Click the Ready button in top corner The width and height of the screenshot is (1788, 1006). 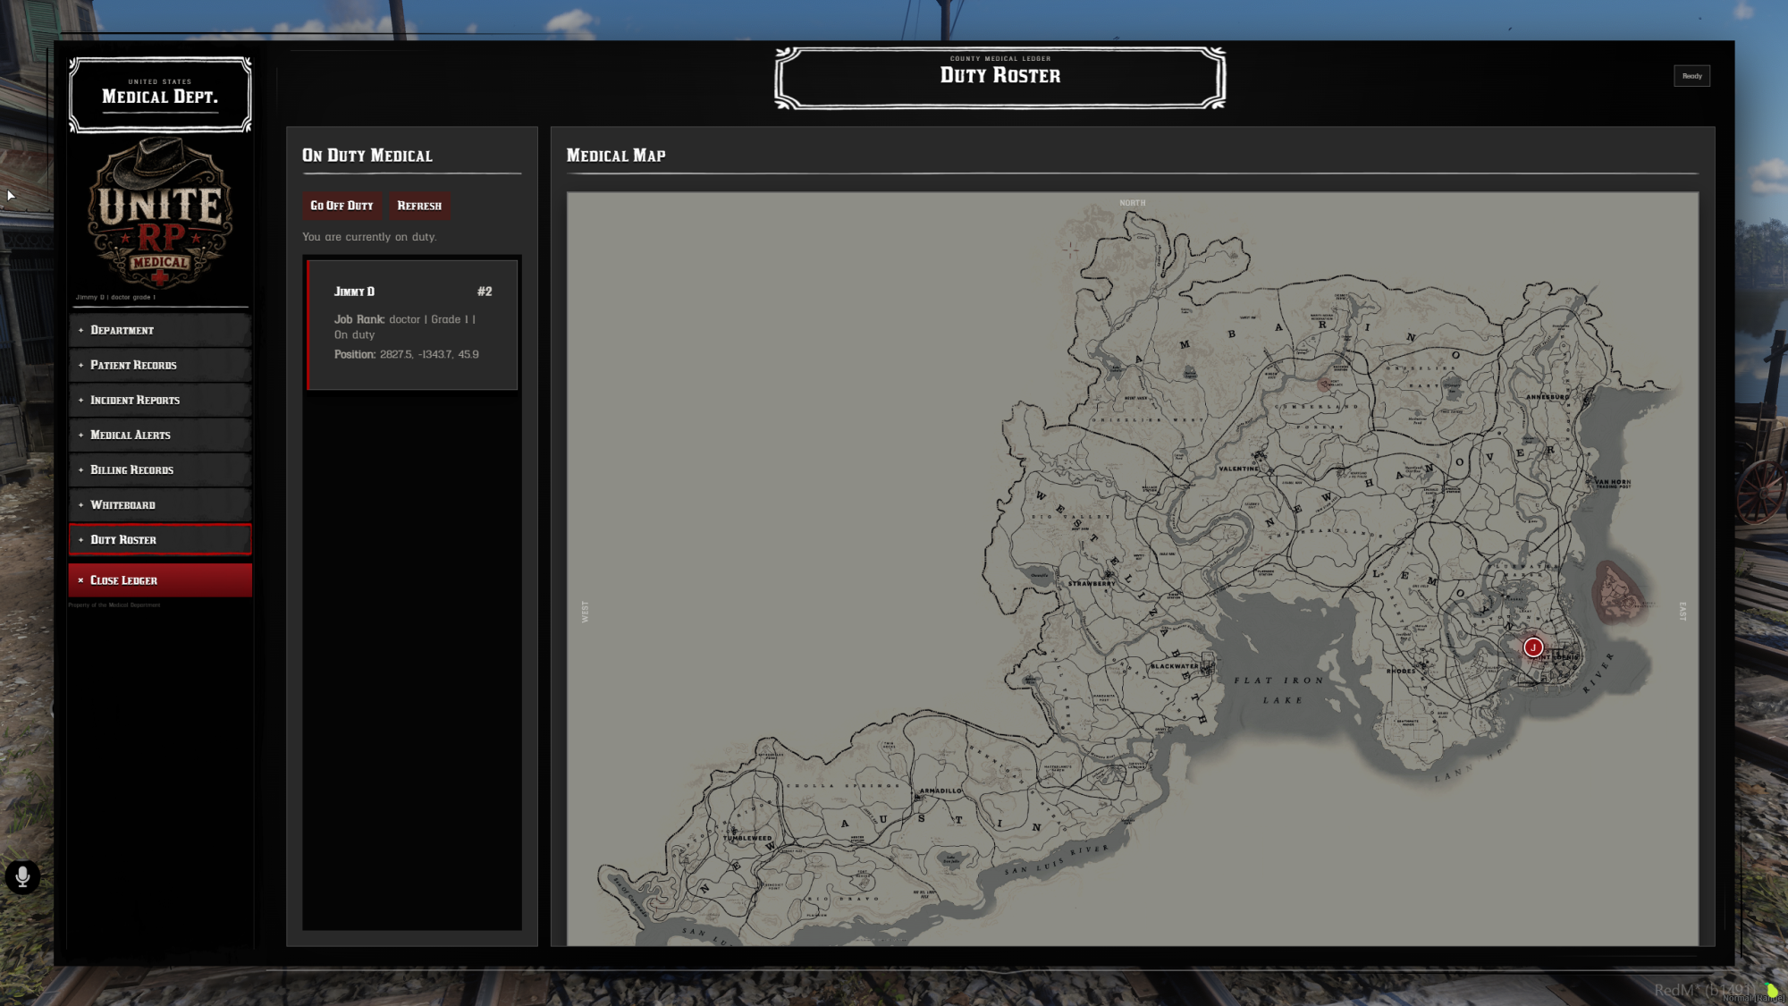pyautogui.click(x=1691, y=76)
